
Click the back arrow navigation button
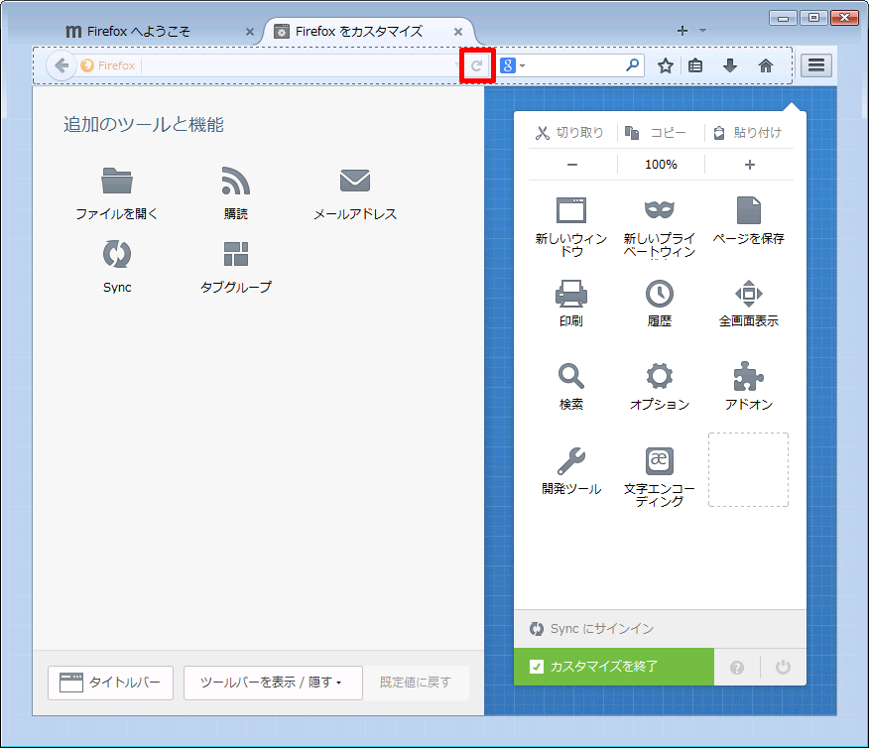61,65
